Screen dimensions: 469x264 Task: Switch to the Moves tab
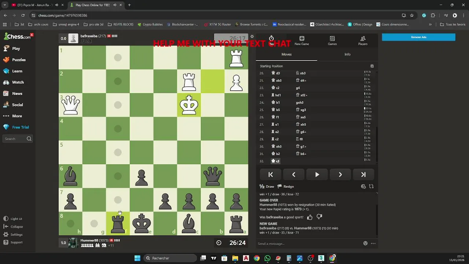click(287, 54)
